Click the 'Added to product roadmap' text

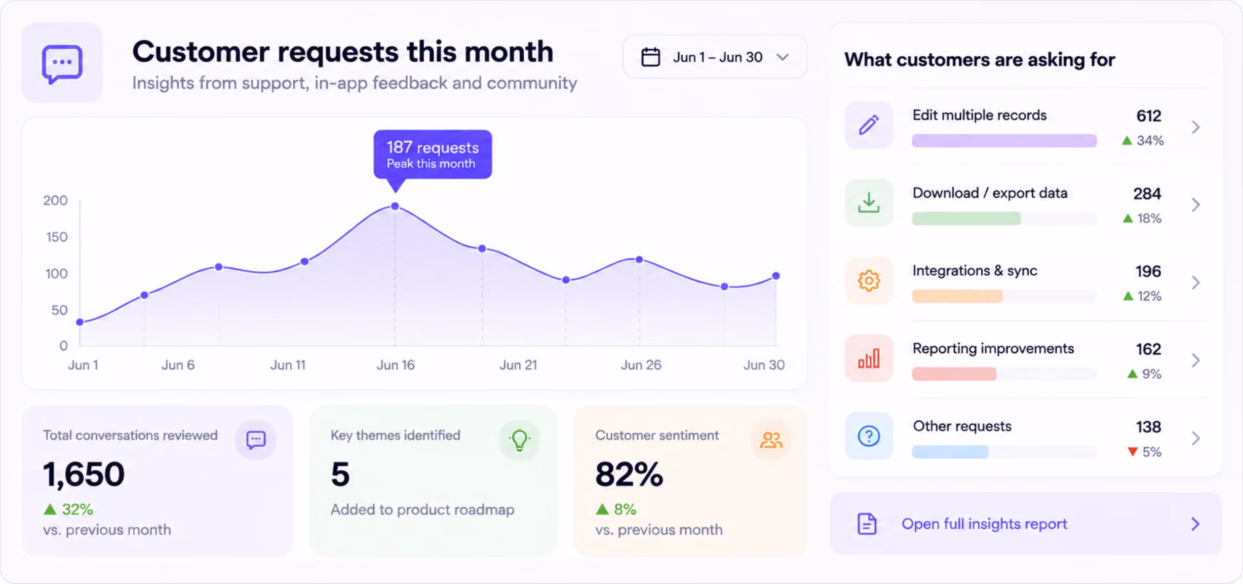click(423, 510)
